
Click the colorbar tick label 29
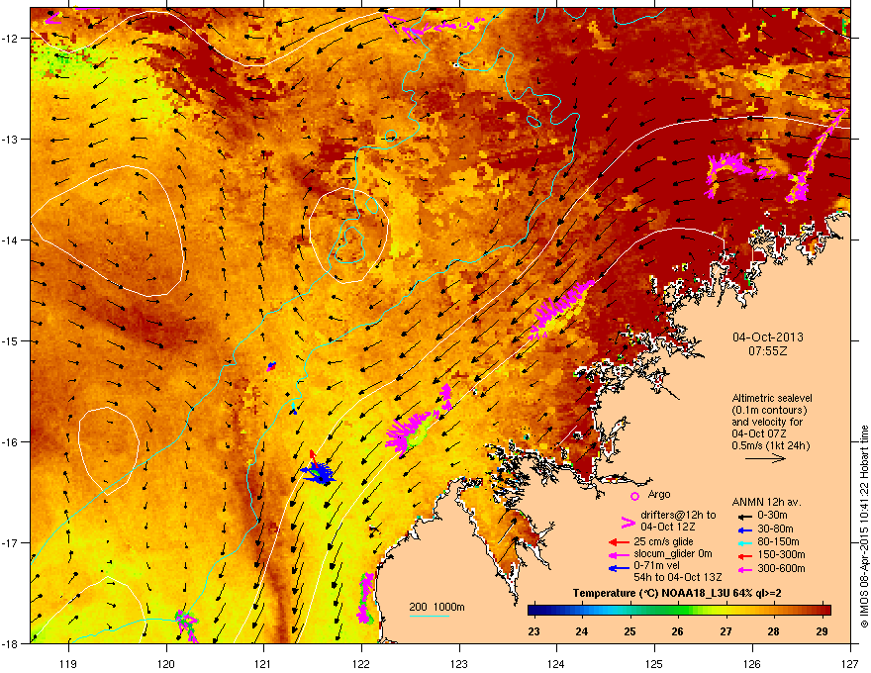pos(823,631)
